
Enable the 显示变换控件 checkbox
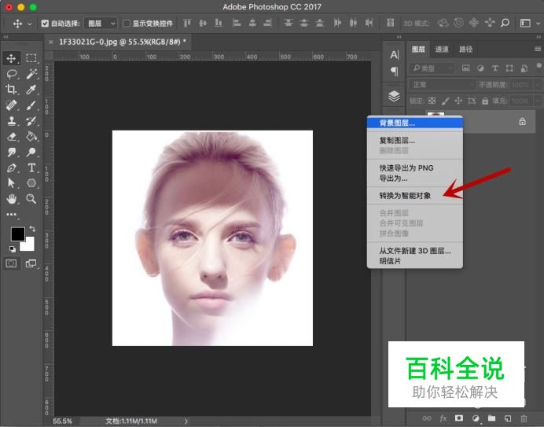pos(127,24)
